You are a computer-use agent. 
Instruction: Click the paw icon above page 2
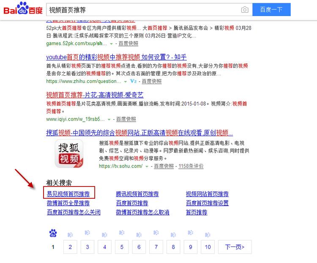pyautogui.click(x=70, y=235)
